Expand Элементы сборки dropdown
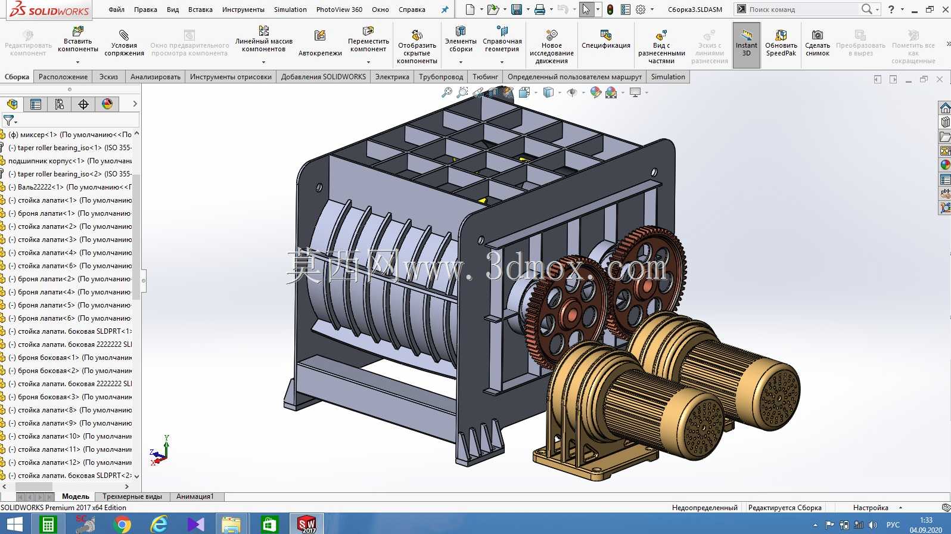Image resolution: width=951 pixels, height=534 pixels. tap(461, 62)
